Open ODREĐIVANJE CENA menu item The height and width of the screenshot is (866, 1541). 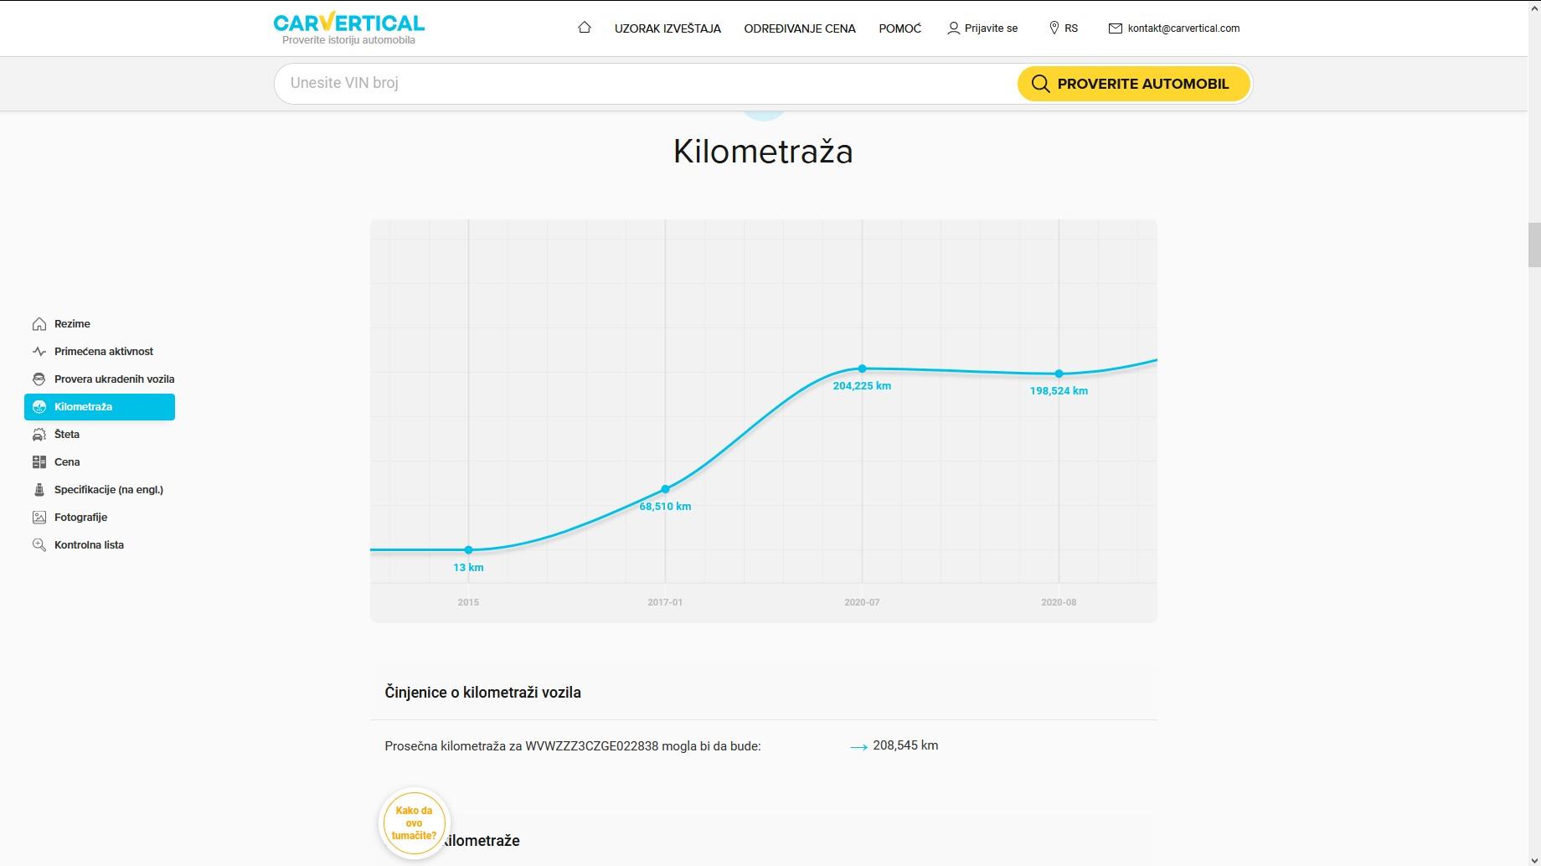pos(800,28)
